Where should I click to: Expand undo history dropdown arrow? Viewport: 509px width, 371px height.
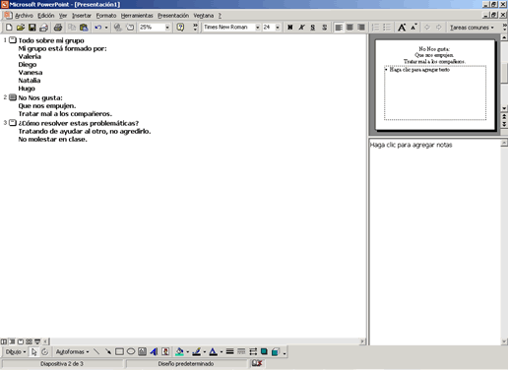click(106, 28)
